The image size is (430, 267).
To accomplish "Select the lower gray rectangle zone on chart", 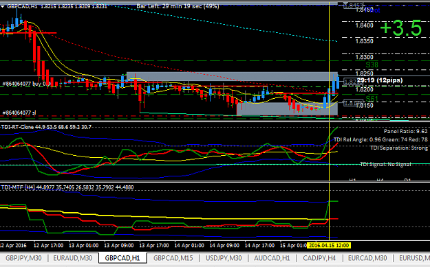I will [287, 108].
